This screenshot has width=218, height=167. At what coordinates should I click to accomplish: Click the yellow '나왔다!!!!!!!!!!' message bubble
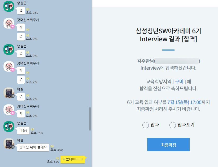click(73, 159)
